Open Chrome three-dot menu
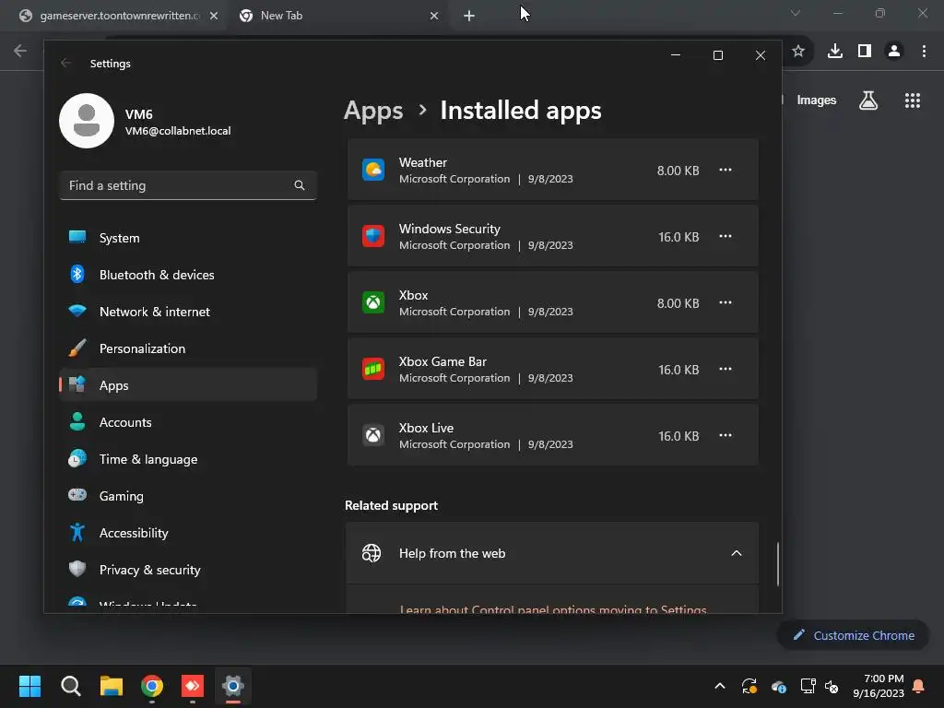The width and height of the screenshot is (944, 708). 924,51
